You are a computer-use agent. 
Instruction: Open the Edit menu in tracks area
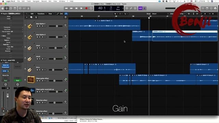point(33,14)
